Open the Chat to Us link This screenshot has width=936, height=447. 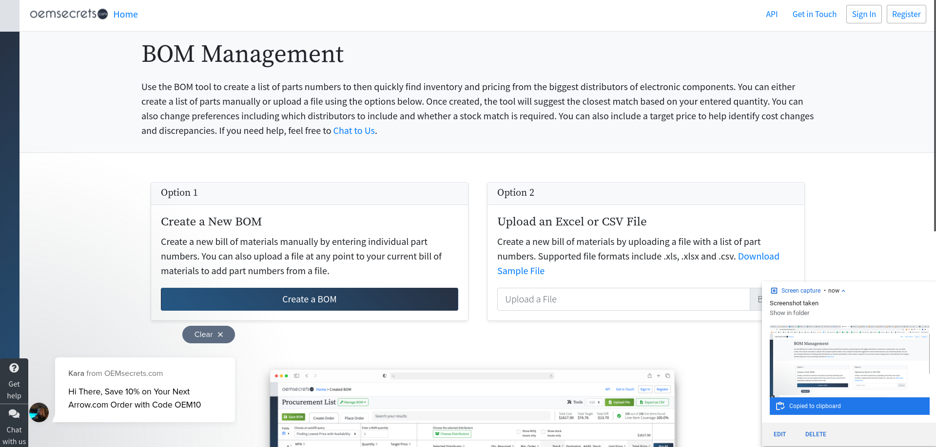354,130
